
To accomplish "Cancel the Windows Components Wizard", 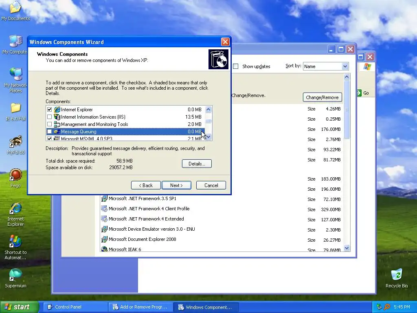I will point(211,185).
